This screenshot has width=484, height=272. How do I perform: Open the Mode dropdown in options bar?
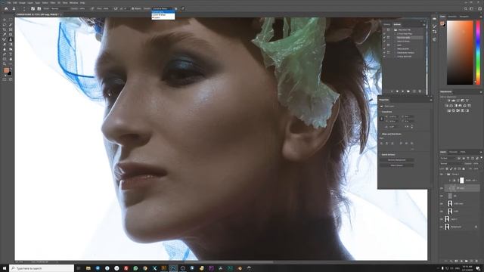pyautogui.click(x=60, y=8)
